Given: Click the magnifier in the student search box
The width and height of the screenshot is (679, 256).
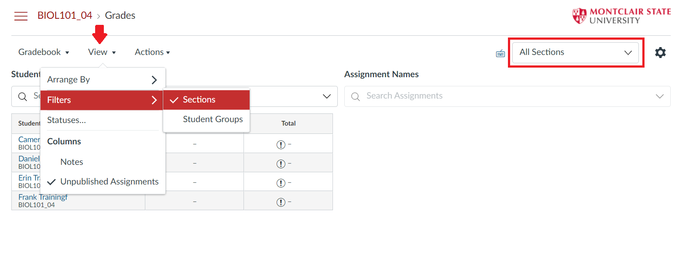Looking at the screenshot, I should point(23,96).
